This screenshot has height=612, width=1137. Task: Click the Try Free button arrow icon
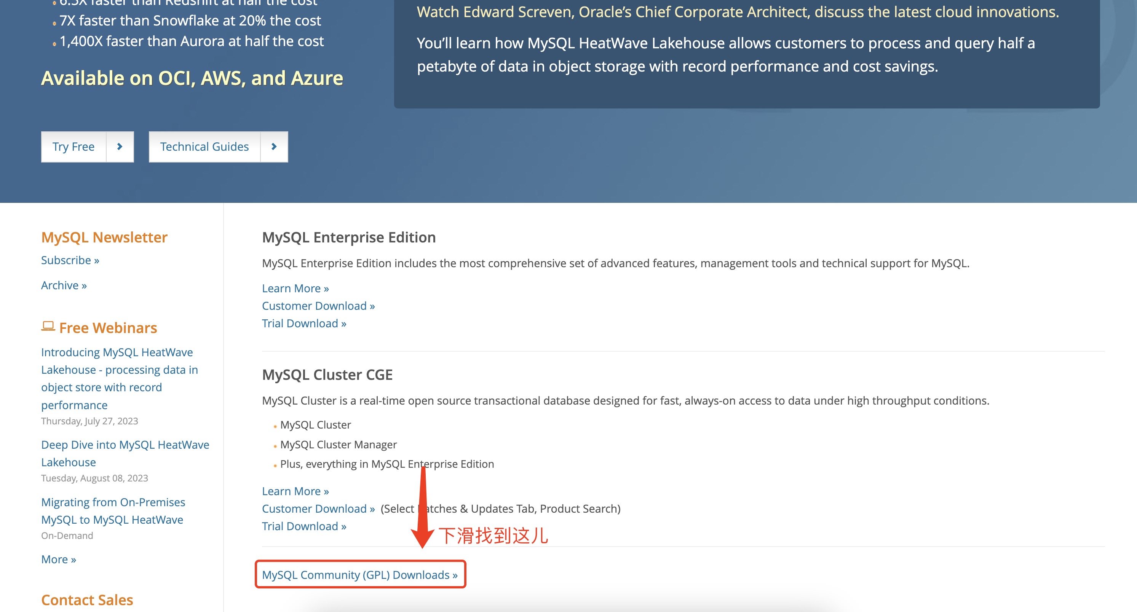[x=120, y=147]
